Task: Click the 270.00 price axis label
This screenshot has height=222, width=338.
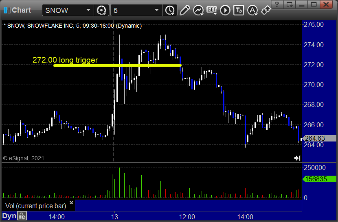Action: click(x=314, y=85)
